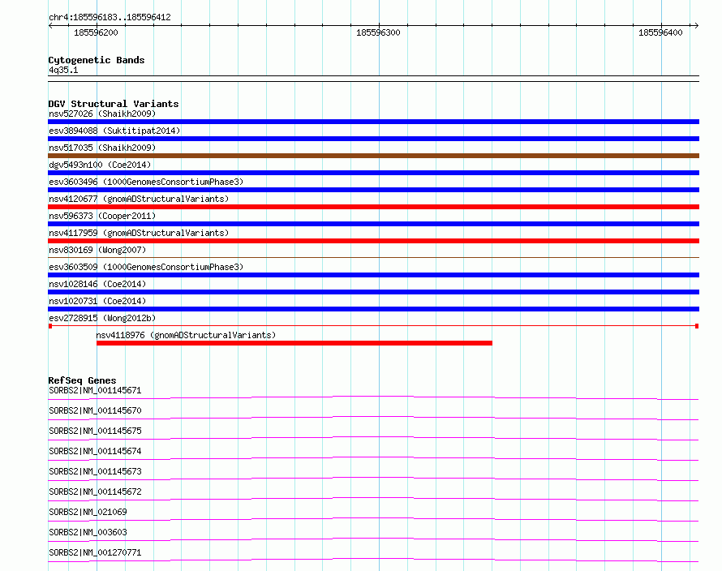Click the magenta line for NM_001270771
The image size is (722, 571).
point(373,560)
